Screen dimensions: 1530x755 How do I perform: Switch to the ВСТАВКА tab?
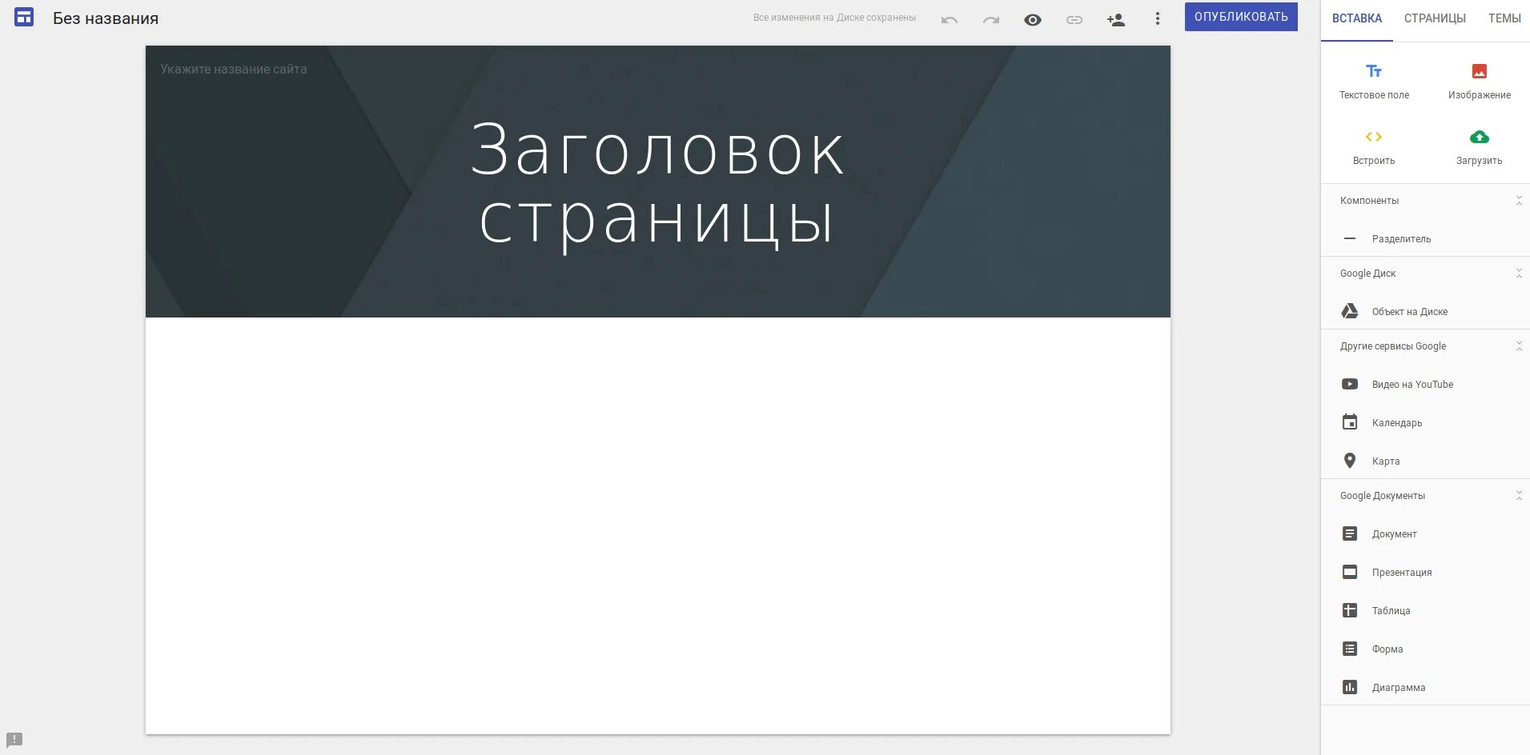(1357, 18)
